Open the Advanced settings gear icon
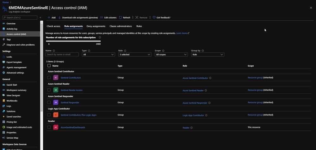Screen dimensions: 316x150 tap(3, 73)
